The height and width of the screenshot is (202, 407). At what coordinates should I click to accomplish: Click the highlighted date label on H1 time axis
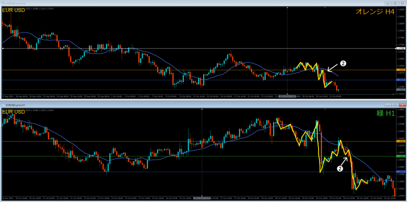coord(202,198)
